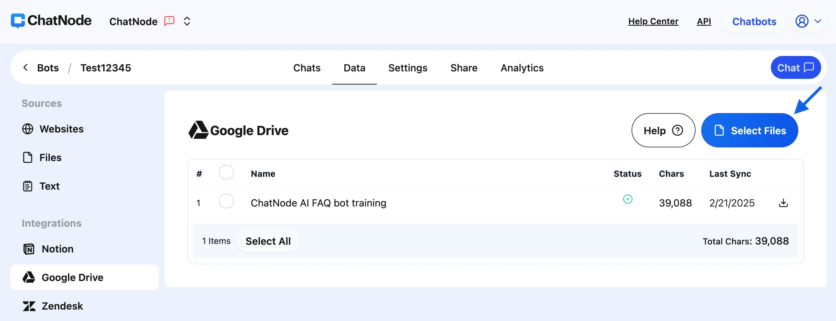Switch to the Analytics tab
The width and height of the screenshot is (836, 321).
tap(522, 68)
